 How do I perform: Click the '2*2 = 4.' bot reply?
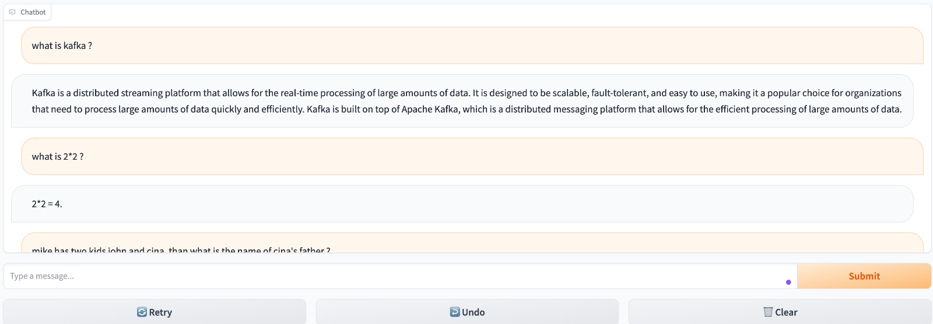(x=47, y=204)
